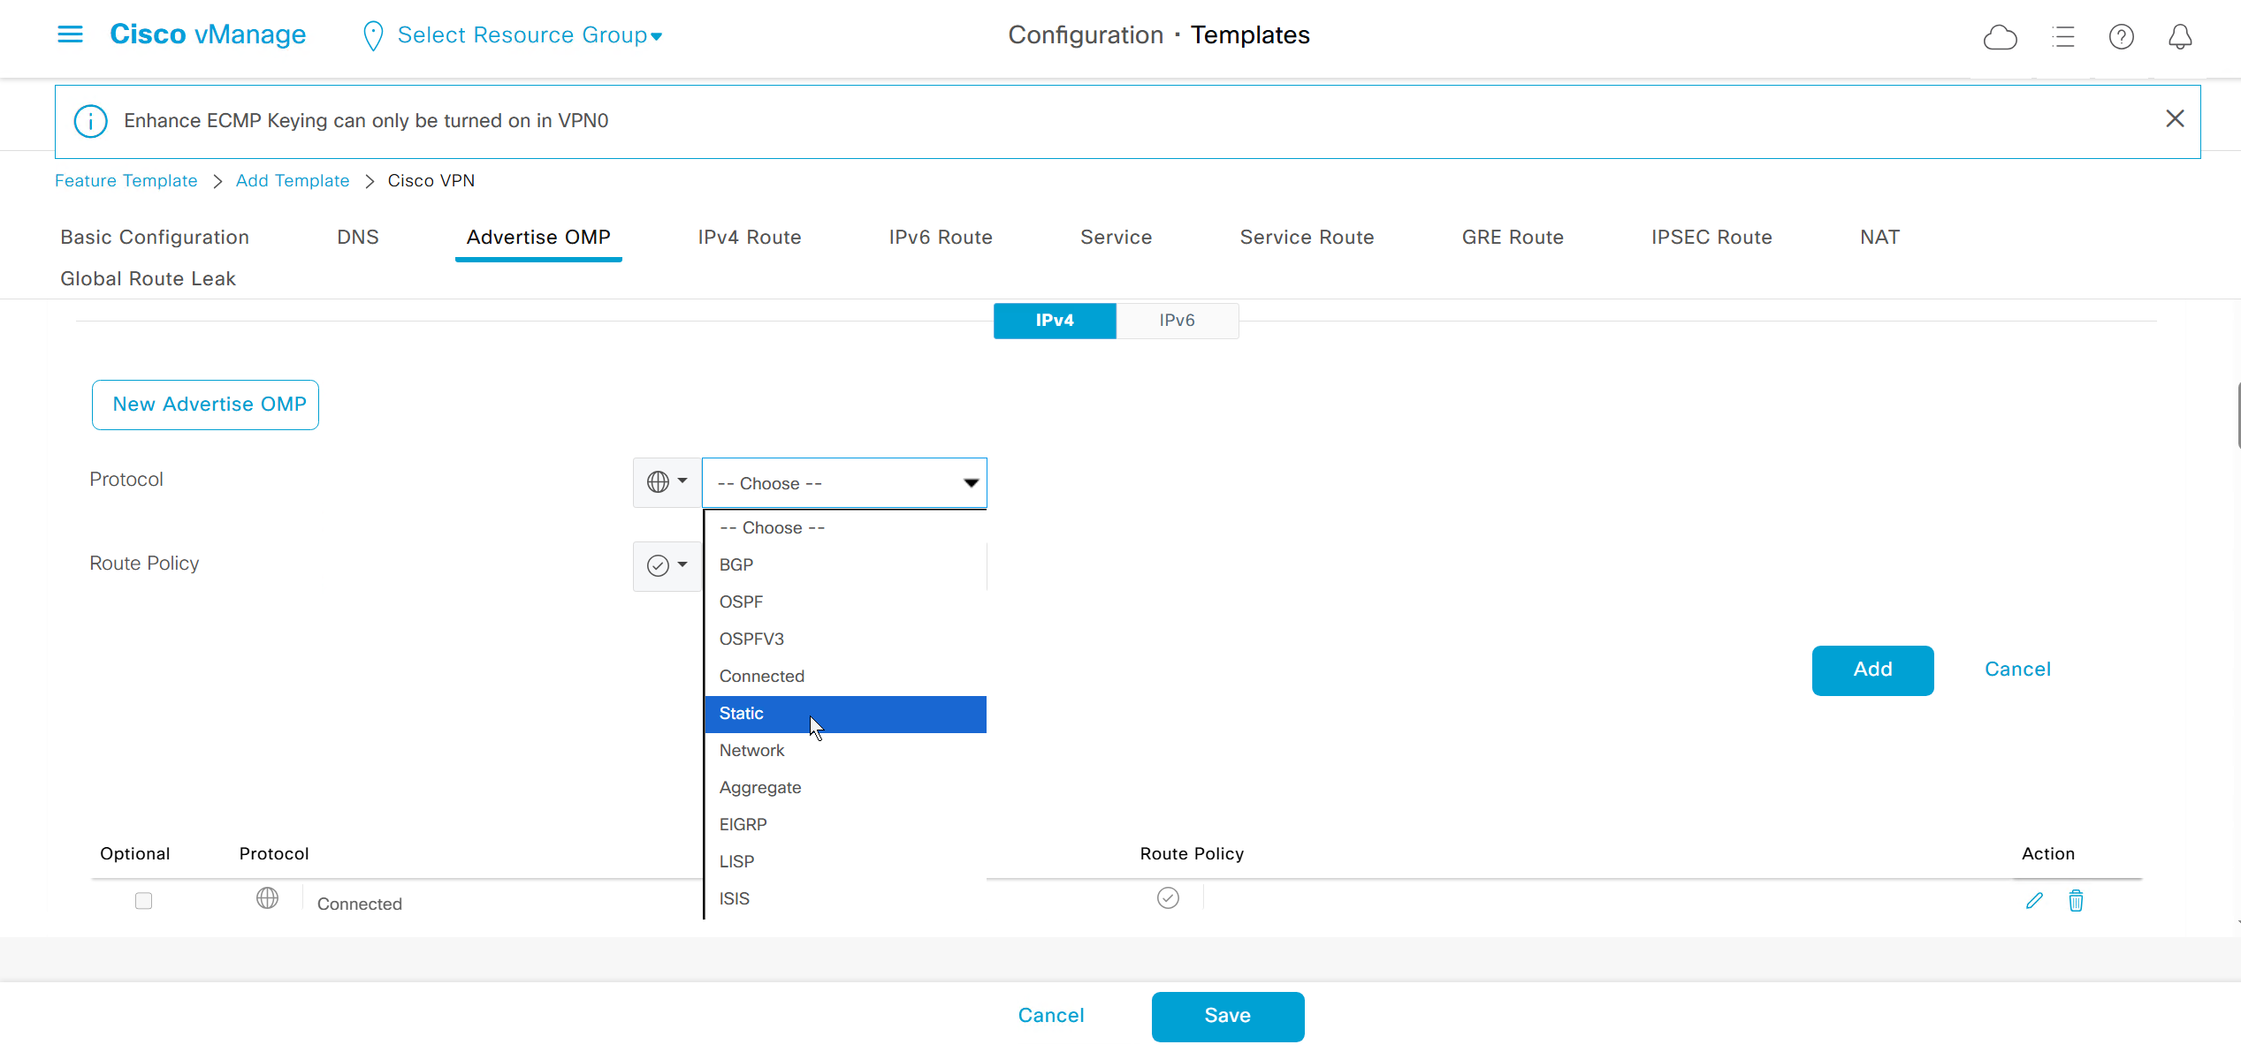Switch to the IPv6 toggle
This screenshot has height=1052, width=2241.
tap(1177, 321)
